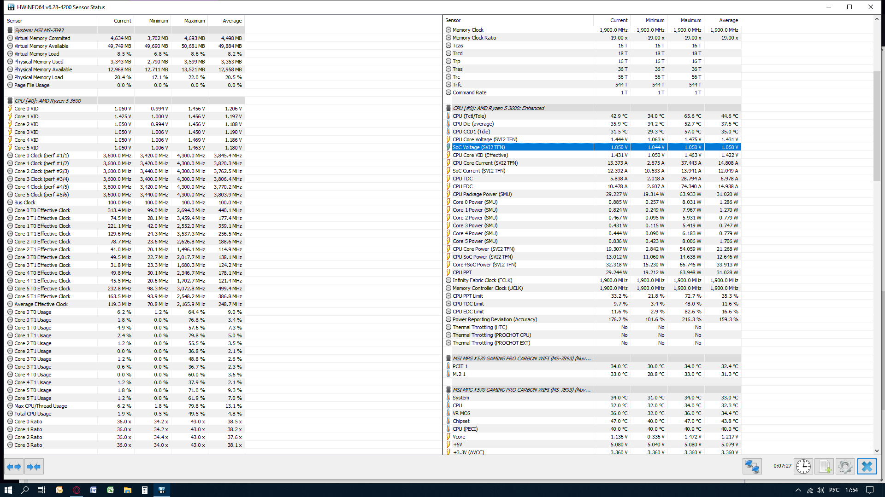This screenshot has height=497, width=885.
Task: Click the Opera browser taskbar icon
Action: click(x=77, y=490)
